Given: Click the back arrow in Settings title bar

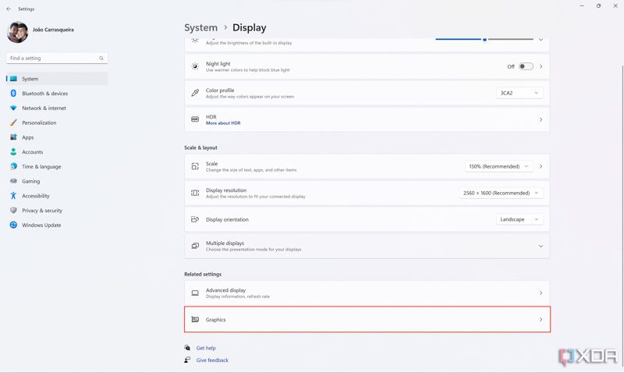Looking at the screenshot, I should tap(9, 9).
